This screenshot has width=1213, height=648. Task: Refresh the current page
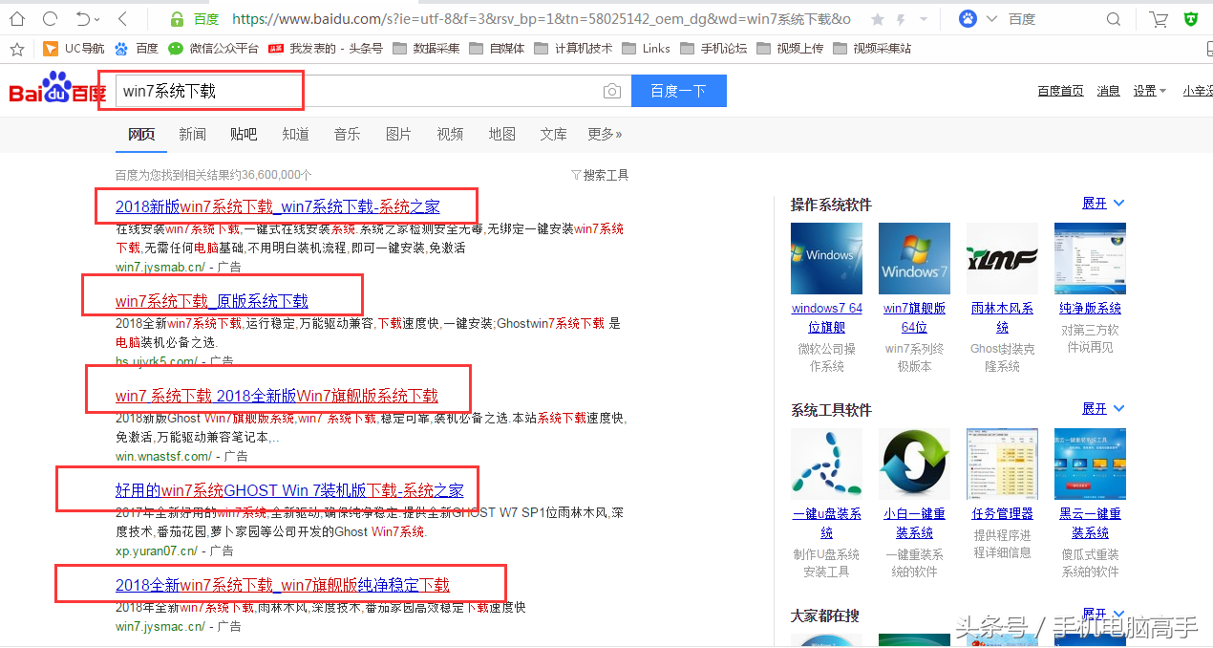click(48, 18)
